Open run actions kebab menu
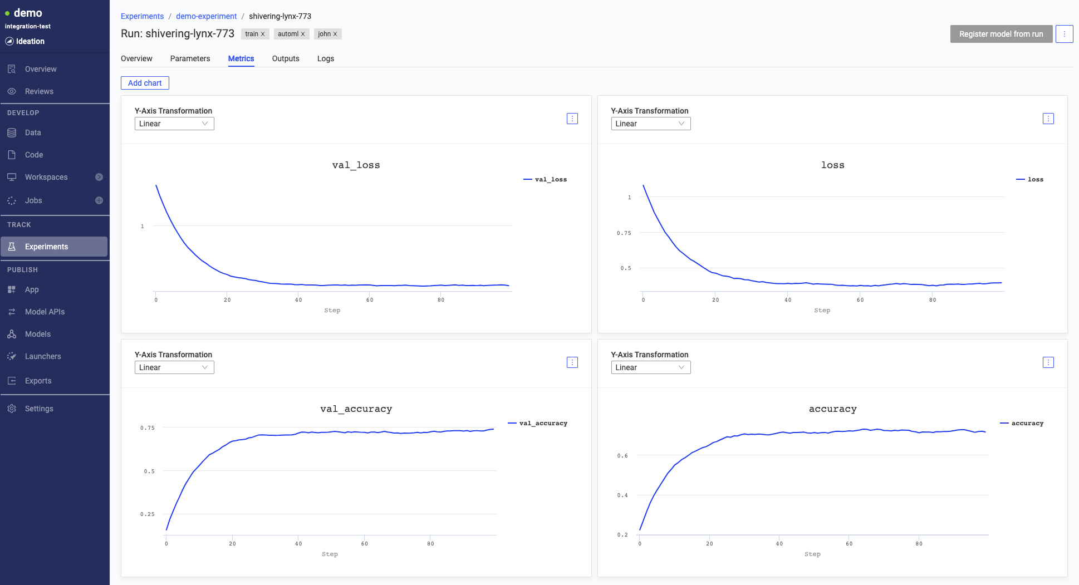This screenshot has width=1079, height=585. [1065, 34]
